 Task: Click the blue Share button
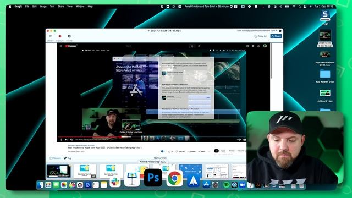(276, 36)
